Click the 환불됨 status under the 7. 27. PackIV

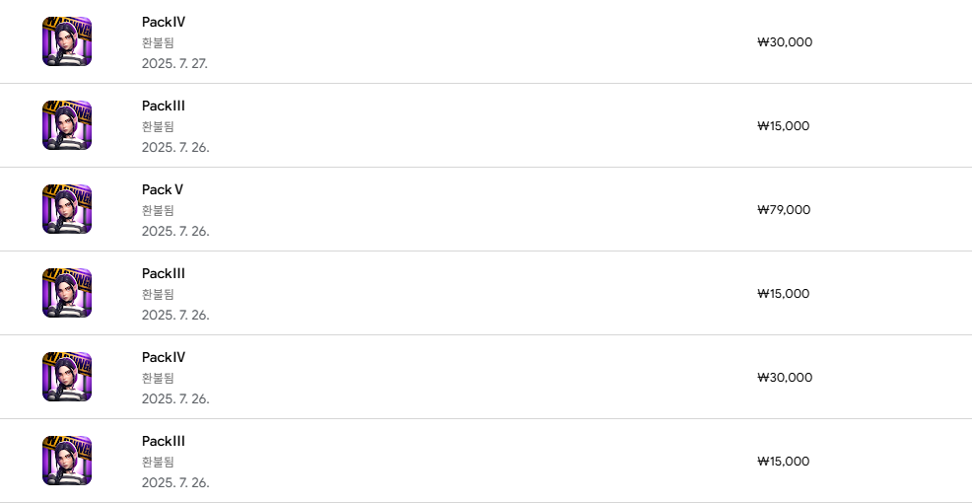pyautogui.click(x=158, y=42)
